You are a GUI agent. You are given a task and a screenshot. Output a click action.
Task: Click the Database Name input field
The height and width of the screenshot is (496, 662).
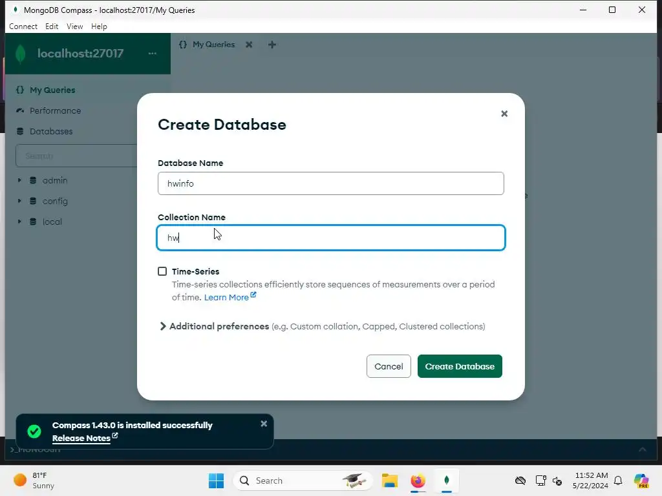[330, 183]
